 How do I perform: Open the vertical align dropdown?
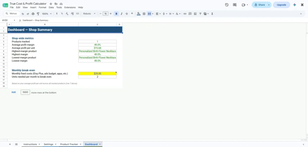(x=165, y=14)
